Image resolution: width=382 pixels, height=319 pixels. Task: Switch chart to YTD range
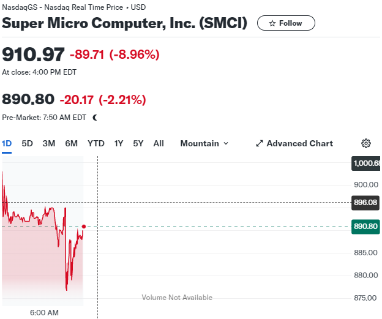(96, 143)
